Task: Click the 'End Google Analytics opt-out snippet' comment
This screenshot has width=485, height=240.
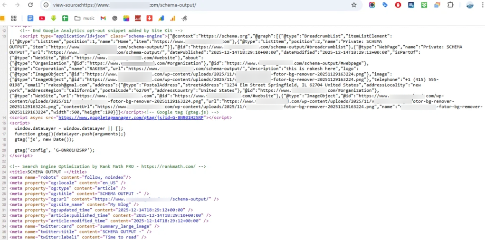Action: click(x=102, y=30)
